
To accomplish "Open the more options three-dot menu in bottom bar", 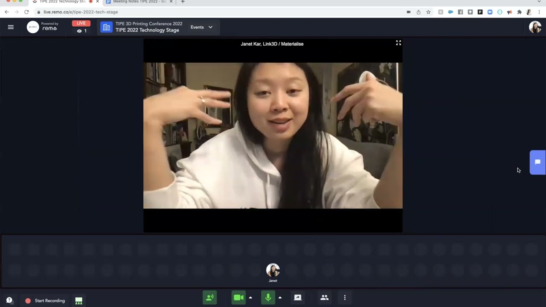I will [x=345, y=298].
